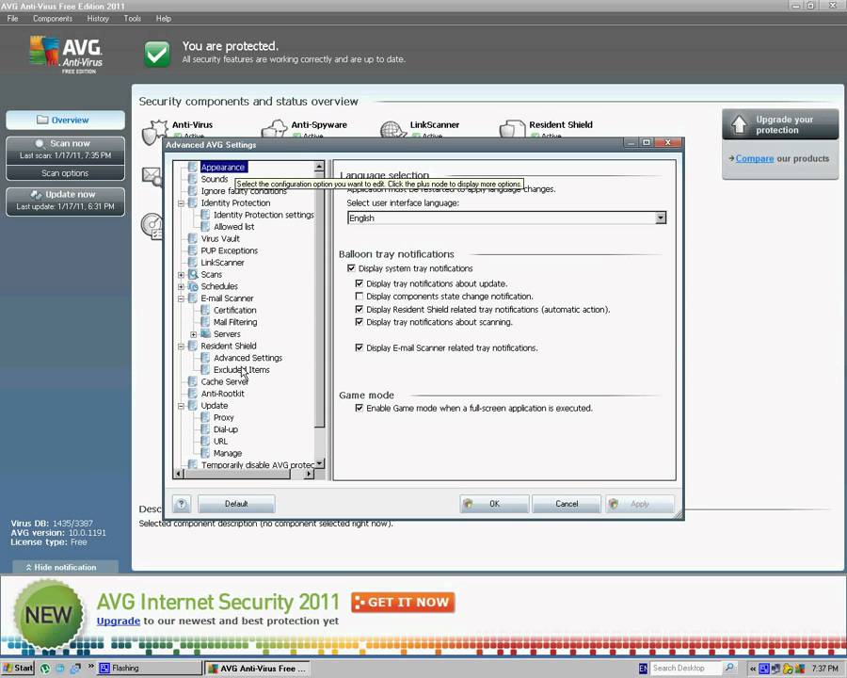Click the help question mark icon in settings dialog
The image size is (847, 678).
click(x=182, y=504)
